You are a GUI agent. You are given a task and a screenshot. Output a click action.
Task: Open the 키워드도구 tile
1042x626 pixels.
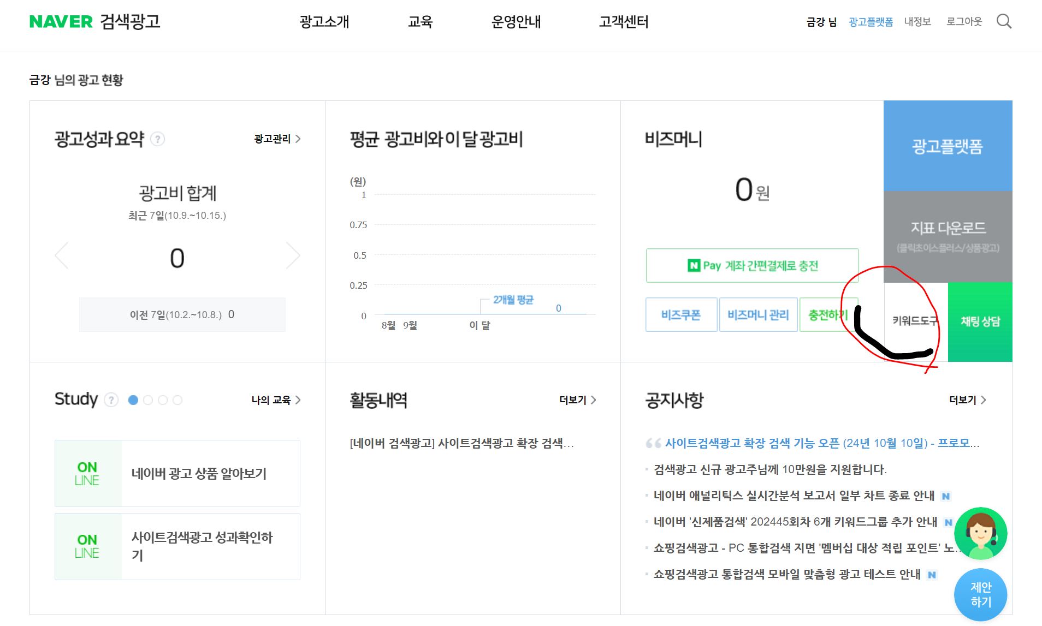coord(916,321)
